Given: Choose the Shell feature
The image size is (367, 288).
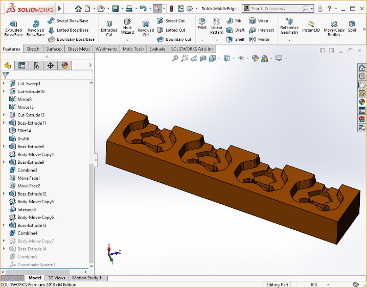Looking at the screenshot, I should point(236,39).
